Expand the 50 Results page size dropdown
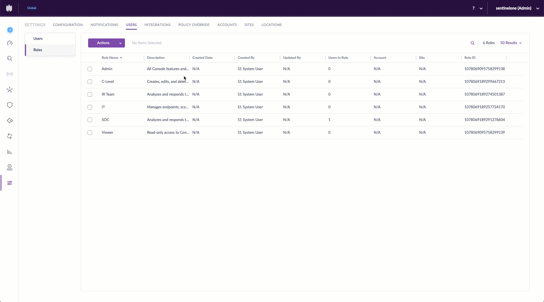 [511, 43]
